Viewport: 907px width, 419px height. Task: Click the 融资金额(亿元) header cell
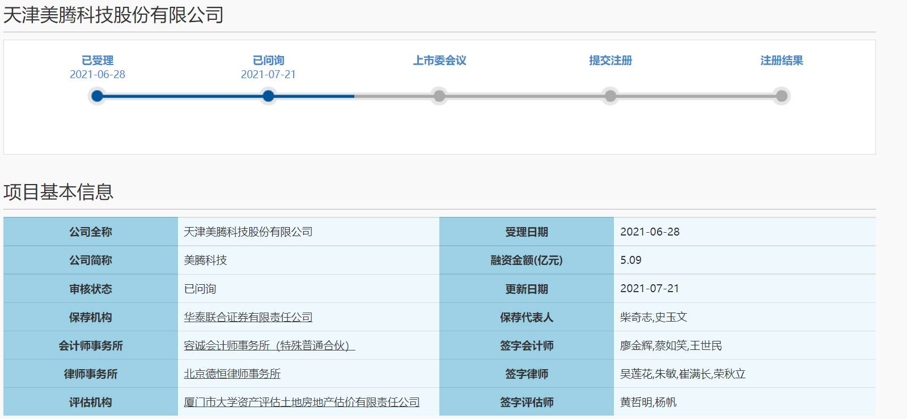coord(527,260)
